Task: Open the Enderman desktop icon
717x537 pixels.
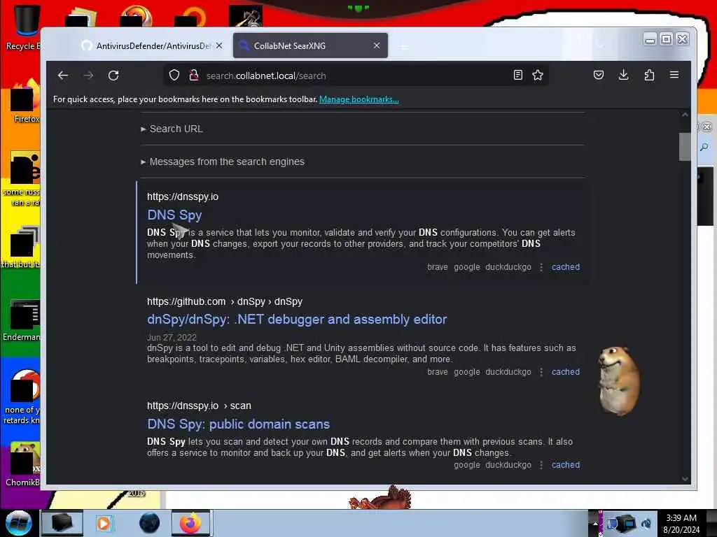Action: point(23,320)
